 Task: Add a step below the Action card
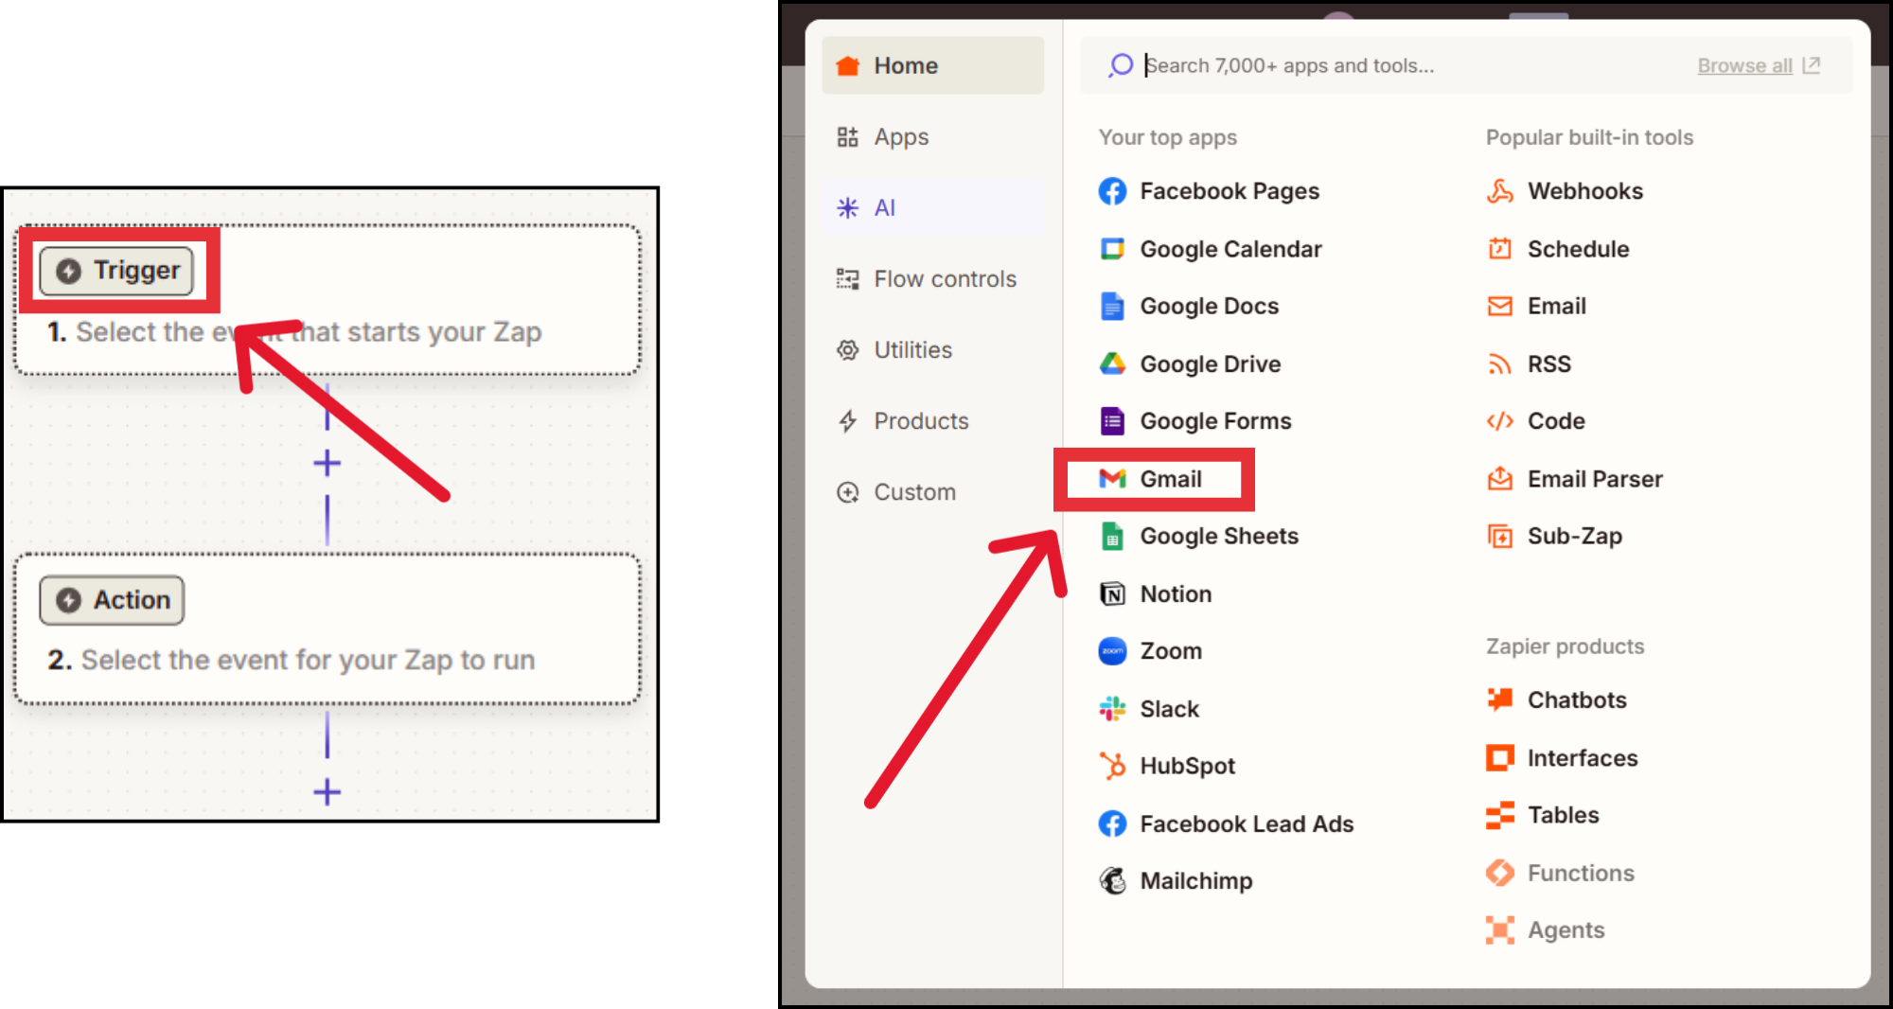(x=327, y=791)
